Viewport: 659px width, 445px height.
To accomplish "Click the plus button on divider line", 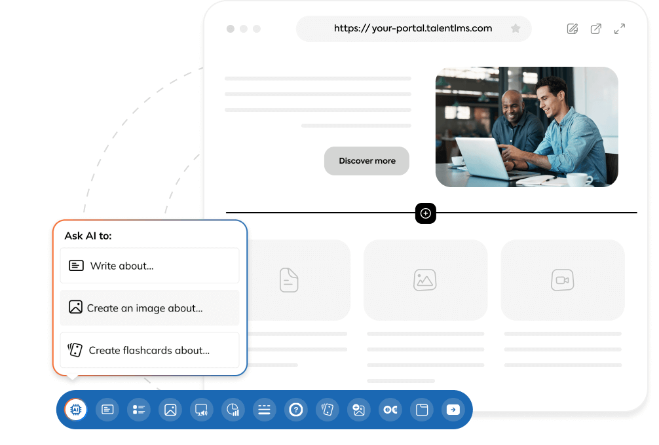I will click(426, 213).
